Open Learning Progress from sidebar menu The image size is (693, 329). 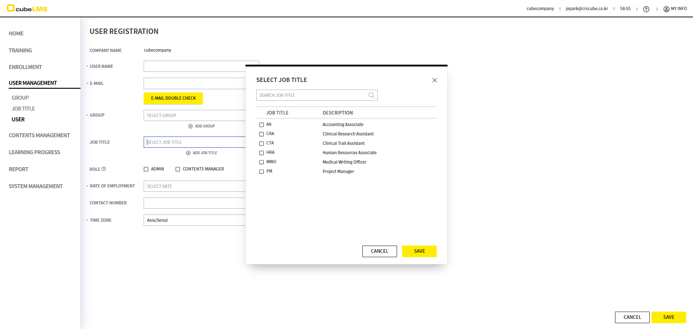pos(34,152)
